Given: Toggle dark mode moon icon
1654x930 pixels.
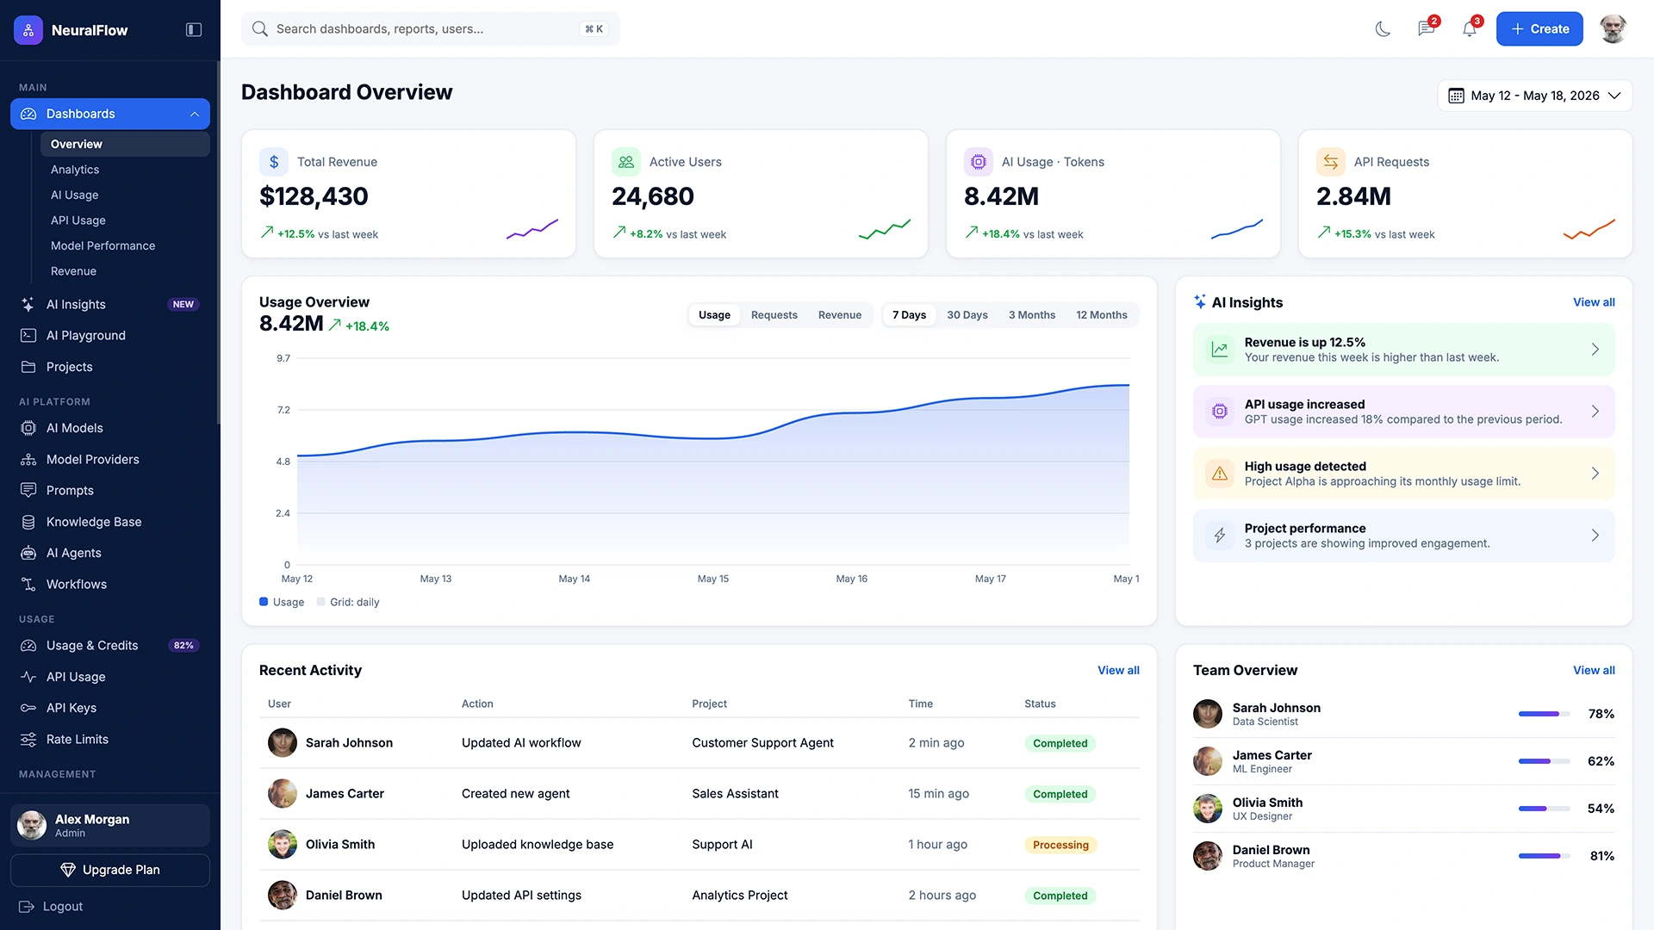Looking at the screenshot, I should [1383, 29].
